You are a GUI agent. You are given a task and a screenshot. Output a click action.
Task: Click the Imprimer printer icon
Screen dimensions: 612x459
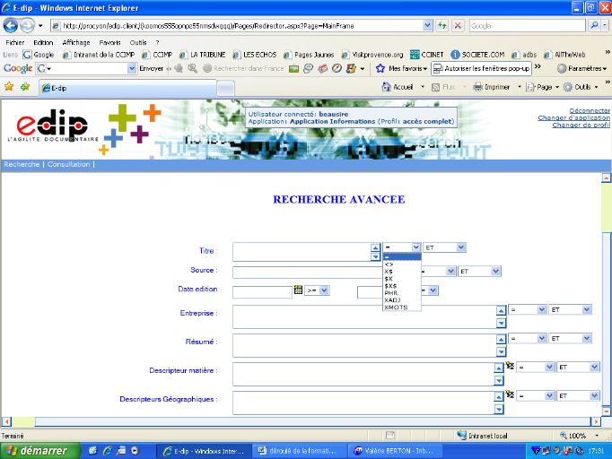(x=477, y=87)
